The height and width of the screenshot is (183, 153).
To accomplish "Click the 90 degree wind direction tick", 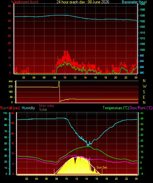I will (x=11, y=97).
